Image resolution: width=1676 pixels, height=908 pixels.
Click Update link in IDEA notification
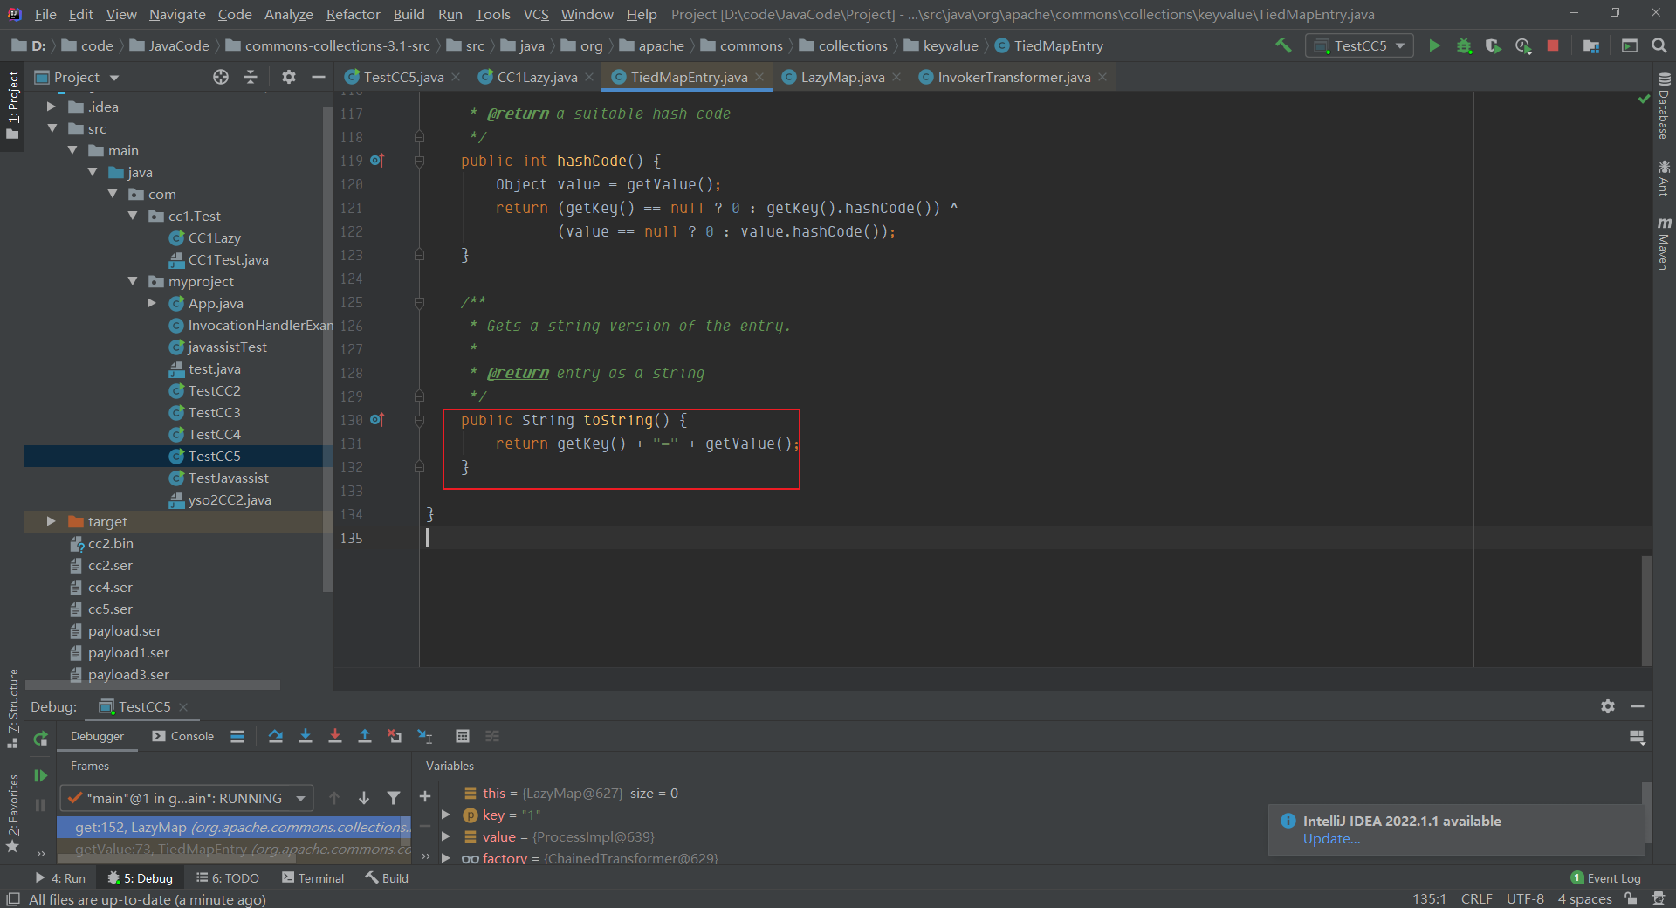tap(1331, 839)
